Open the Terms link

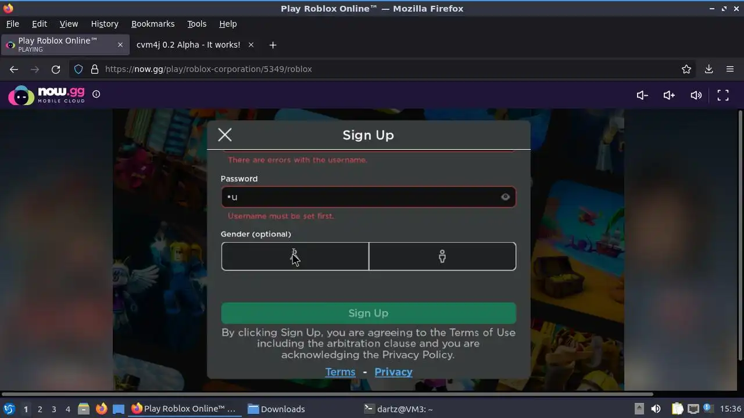click(x=340, y=372)
